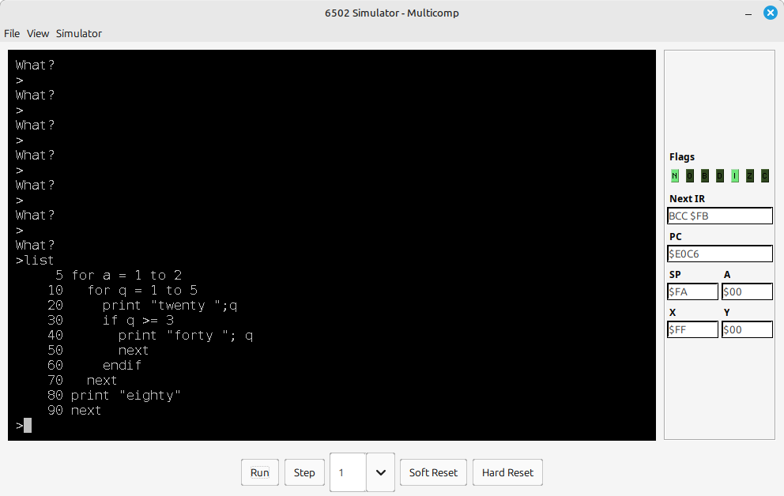The width and height of the screenshot is (784, 496).
Task: Click the C (carry) flag indicator
Action: coord(764,176)
